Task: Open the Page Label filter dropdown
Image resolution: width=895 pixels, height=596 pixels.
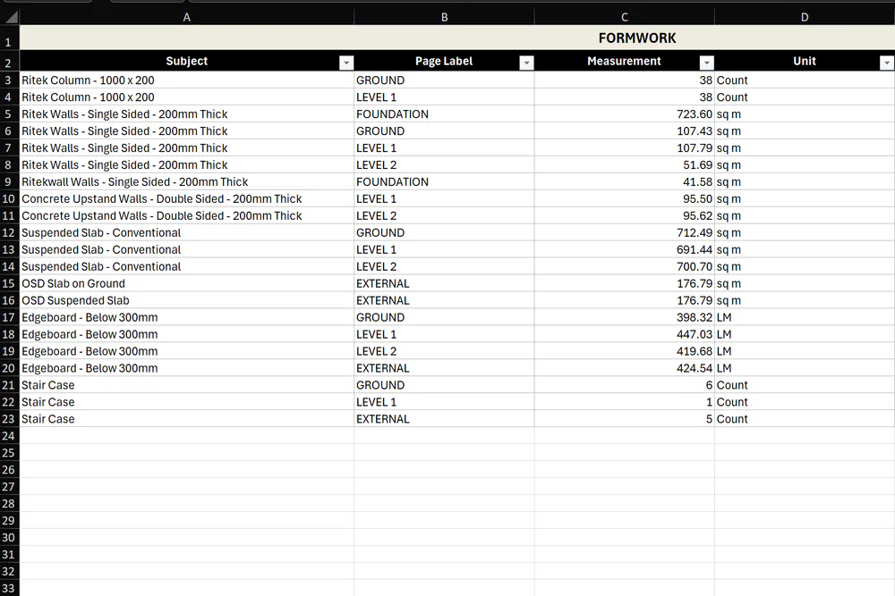Action: pyautogui.click(x=526, y=63)
